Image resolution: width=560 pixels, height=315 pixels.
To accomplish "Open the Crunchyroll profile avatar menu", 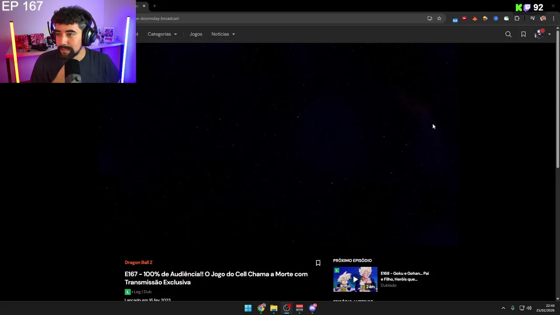I will (539, 34).
